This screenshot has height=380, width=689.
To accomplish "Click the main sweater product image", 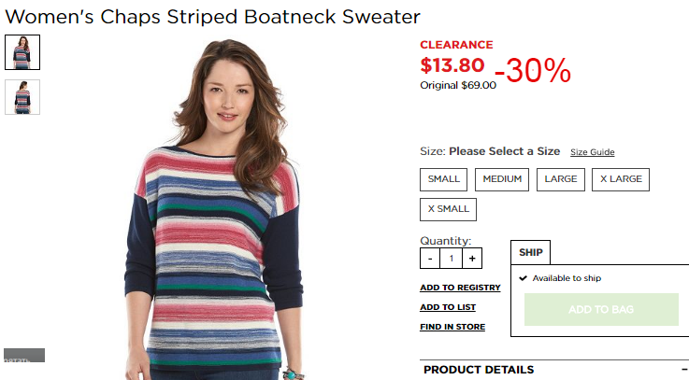I will pyautogui.click(x=214, y=209).
